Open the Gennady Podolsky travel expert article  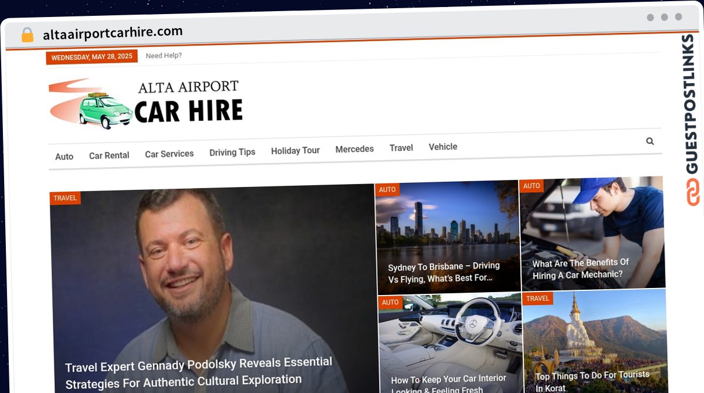(x=198, y=372)
